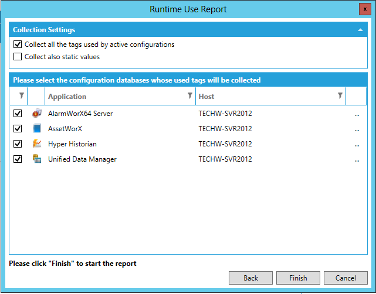This screenshot has height=294, width=376.
Task: Go to previous step with Back
Action: 250,278
